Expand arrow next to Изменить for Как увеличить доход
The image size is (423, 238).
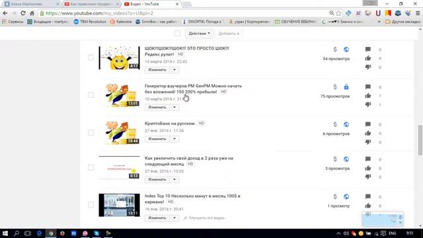[174, 180]
